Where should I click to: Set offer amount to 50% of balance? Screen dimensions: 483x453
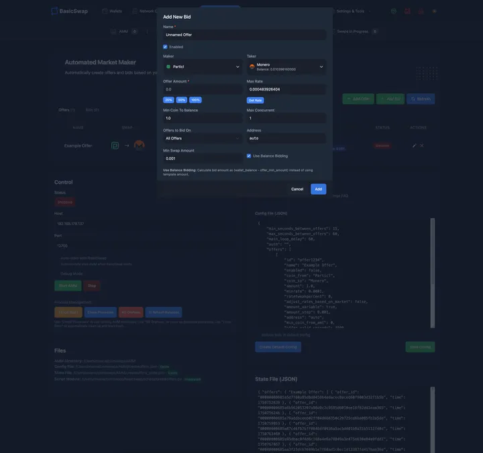tap(182, 100)
